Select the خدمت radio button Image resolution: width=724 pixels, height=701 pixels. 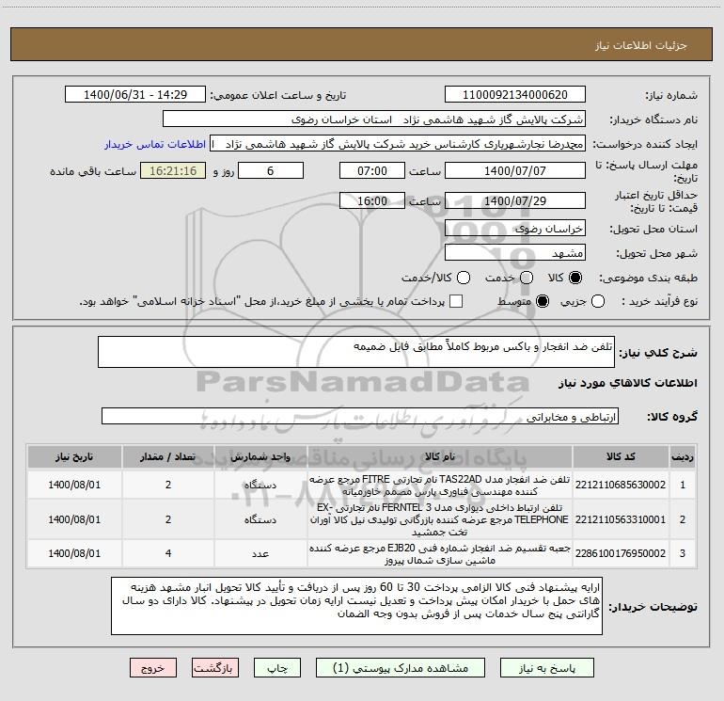(527, 278)
